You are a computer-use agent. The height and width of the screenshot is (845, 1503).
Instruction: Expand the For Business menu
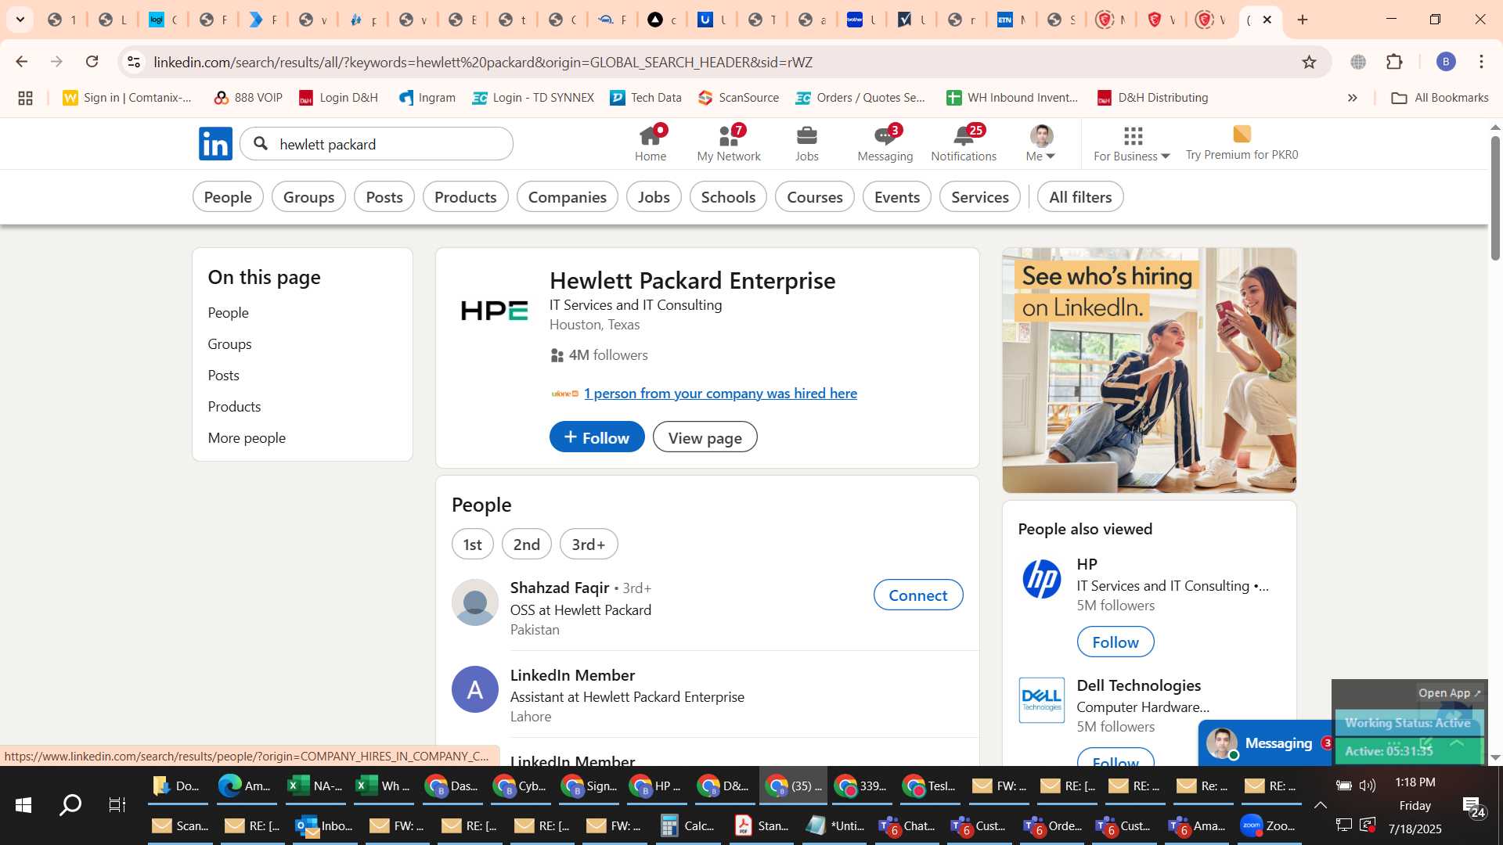click(x=1132, y=143)
